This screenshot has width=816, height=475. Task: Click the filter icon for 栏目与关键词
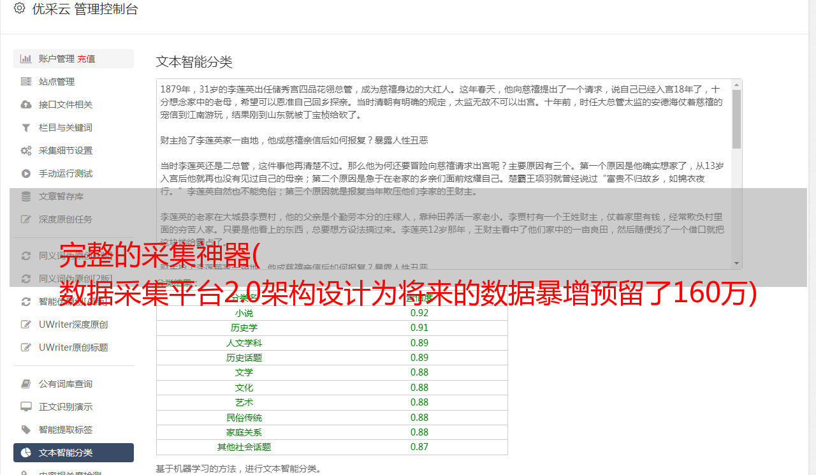(26, 128)
